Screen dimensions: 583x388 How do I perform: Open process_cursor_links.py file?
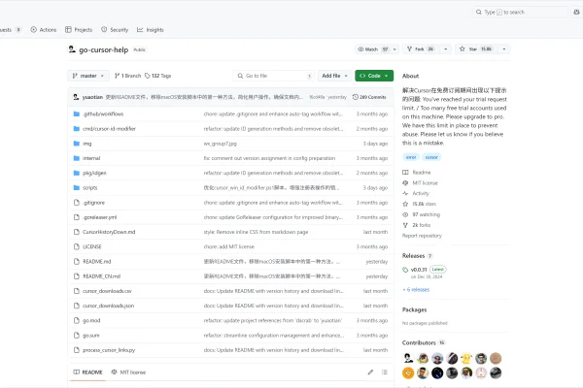tap(109, 350)
